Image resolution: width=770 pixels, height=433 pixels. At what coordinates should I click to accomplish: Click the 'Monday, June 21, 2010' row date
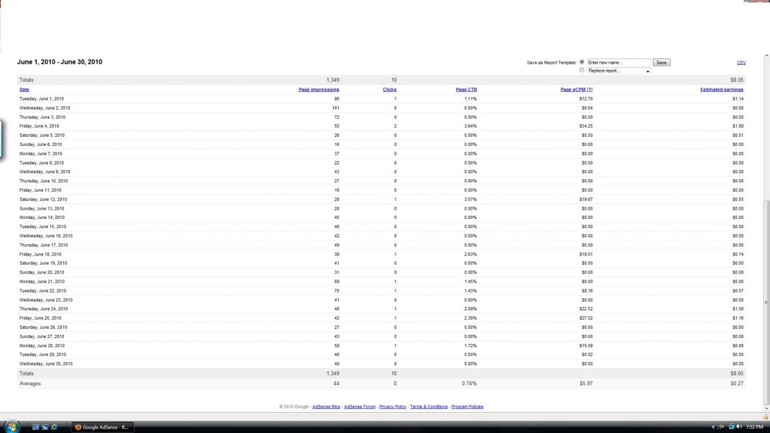tap(42, 282)
